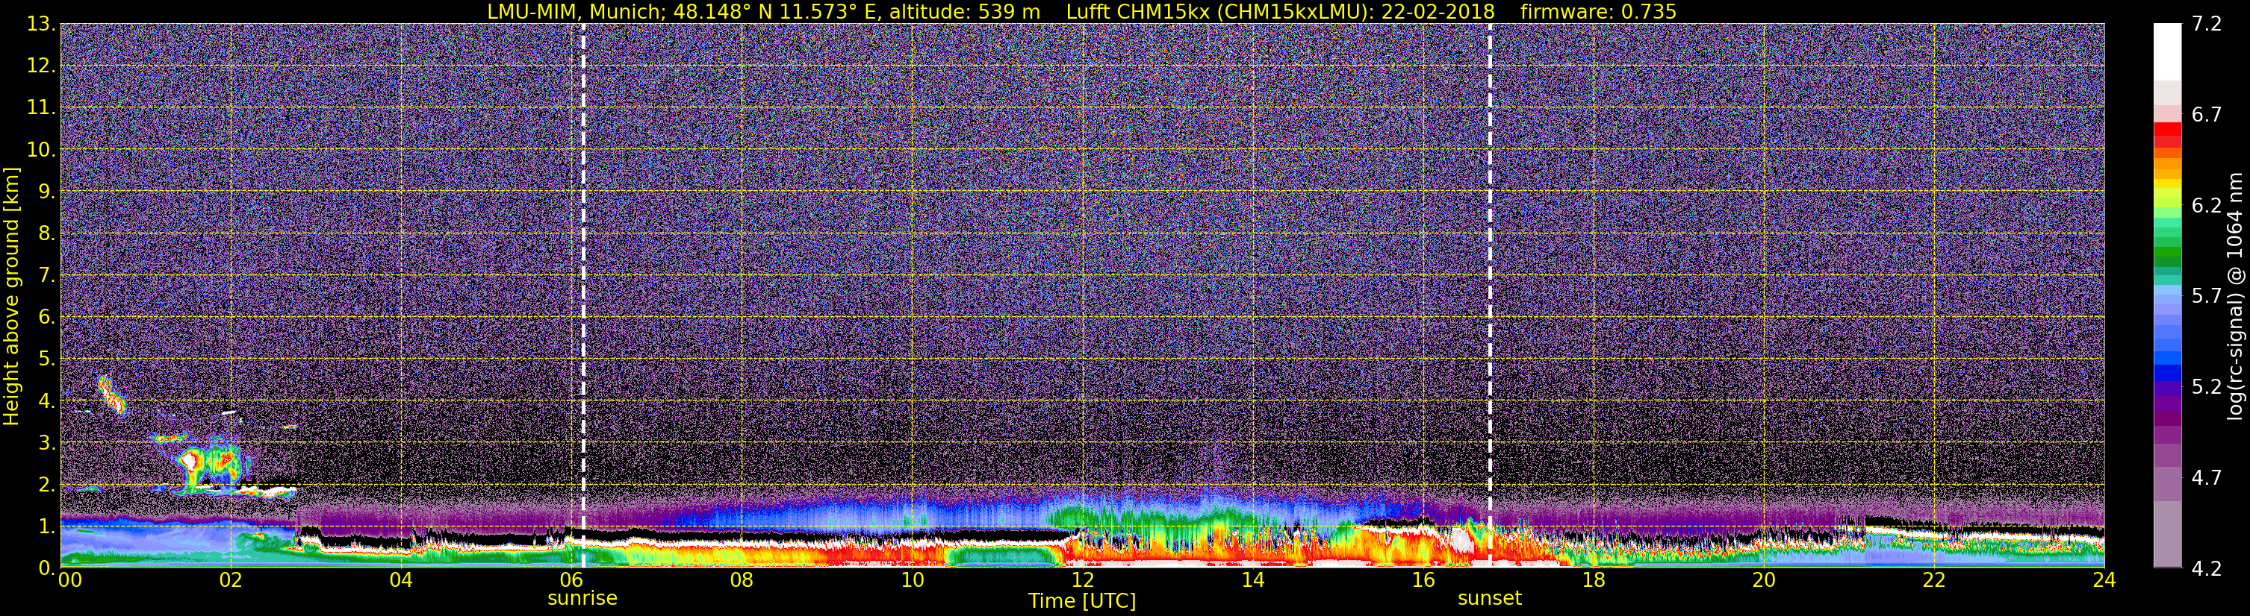This screenshot has height=616, width=2250.
Task: Click the colorbar value '4.2'
Action: pyautogui.click(x=2207, y=569)
